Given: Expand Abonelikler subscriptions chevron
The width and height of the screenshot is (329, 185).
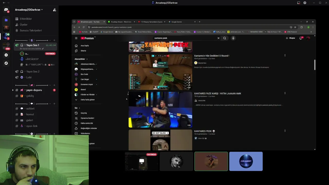Looking at the screenshot, I should tap(87, 59).
